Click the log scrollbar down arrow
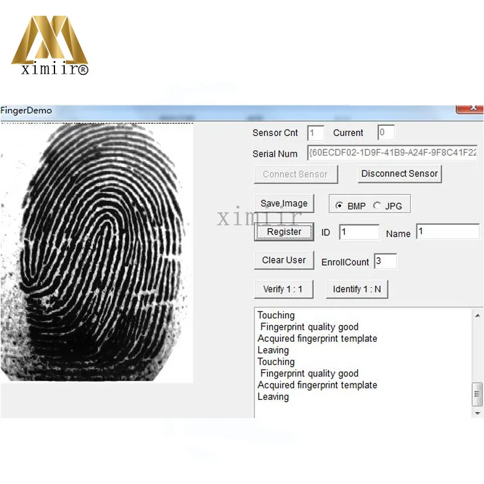This screenshot has width=484, height=484. point(477,413)
